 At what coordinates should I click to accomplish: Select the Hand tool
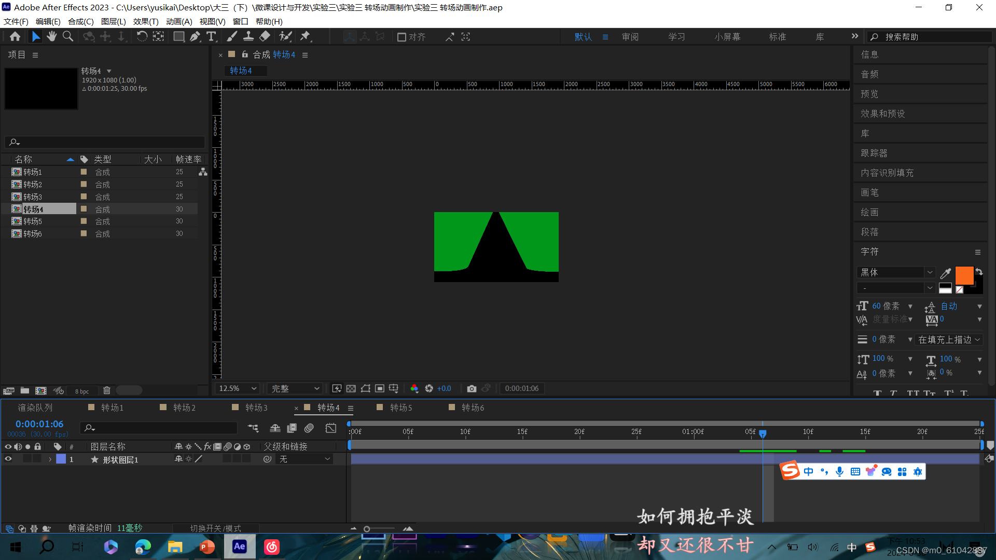click(x=51, y=37)
